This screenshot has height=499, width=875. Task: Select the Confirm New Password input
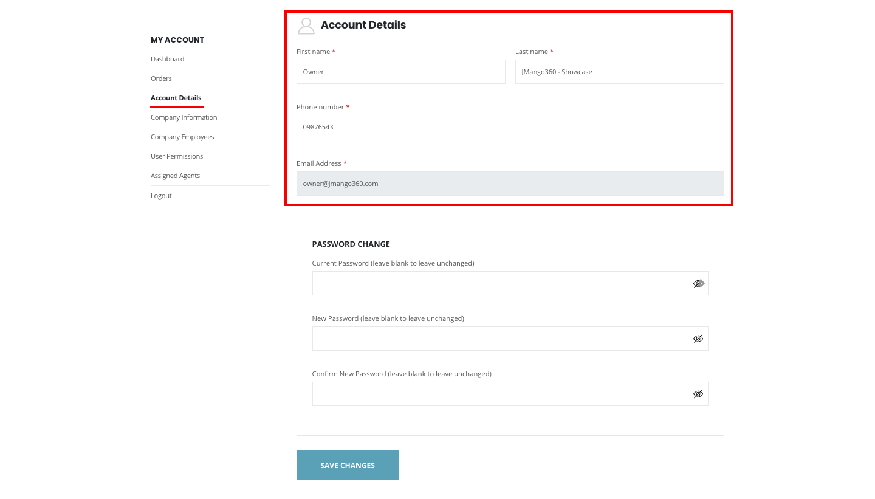tap(498, 394)
